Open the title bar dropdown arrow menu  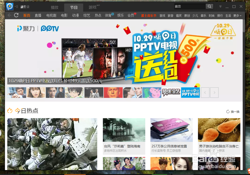(220, 7)
